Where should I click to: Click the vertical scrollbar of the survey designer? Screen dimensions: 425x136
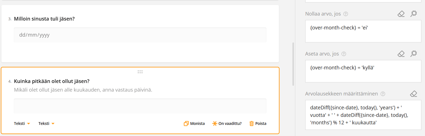pyautogui.click(x=293, y=64)
